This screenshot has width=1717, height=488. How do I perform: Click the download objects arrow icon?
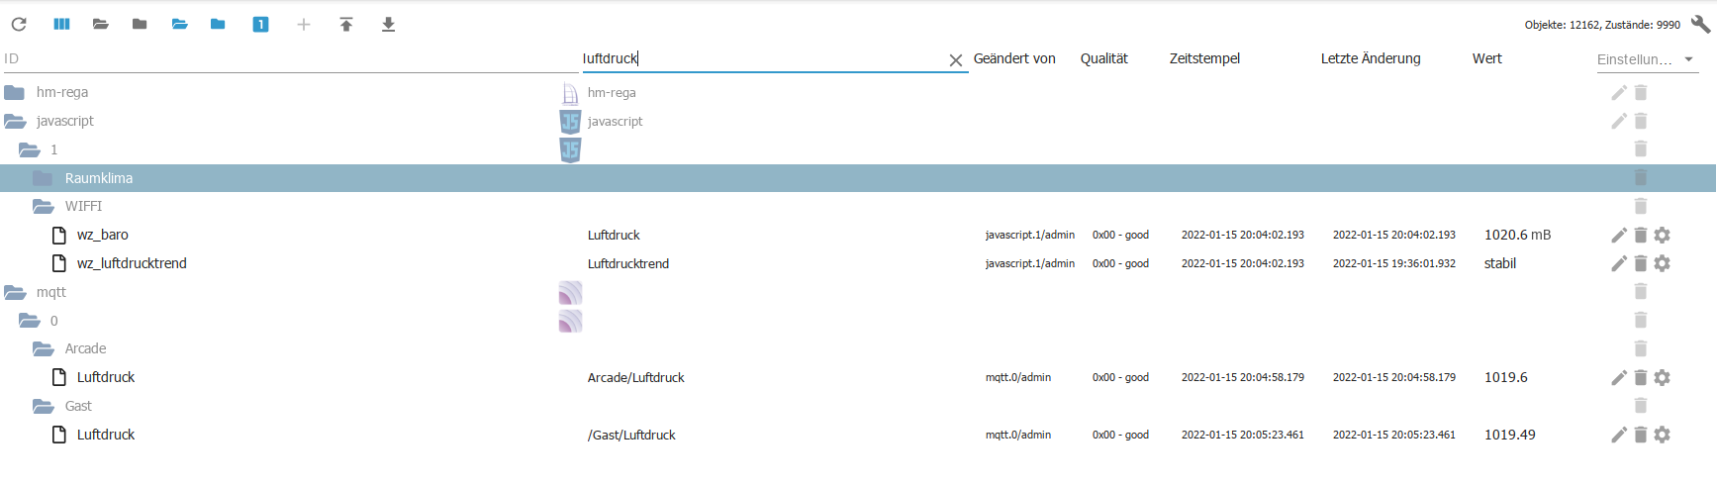(389, 25)
